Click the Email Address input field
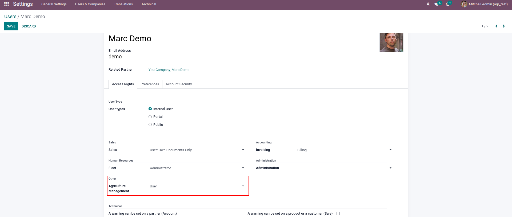The width and height of the screenshot is (512, 217). tap(187, 57)
